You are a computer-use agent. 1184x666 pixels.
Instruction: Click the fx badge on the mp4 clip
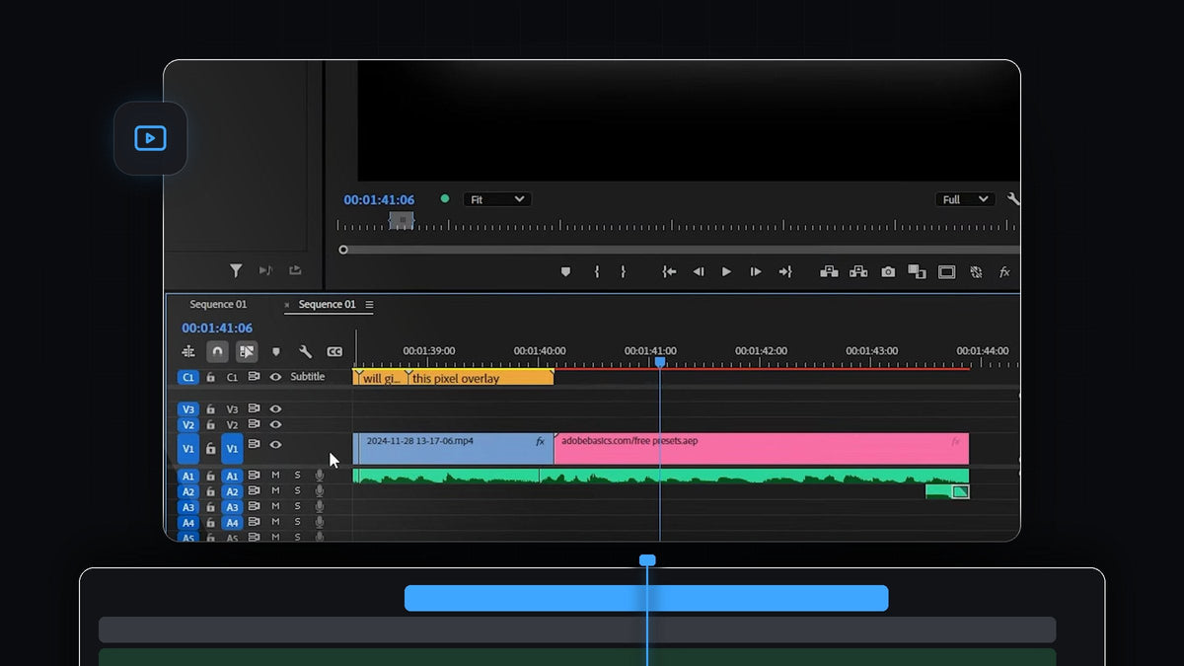pyautogui.click(x=541, y=442)
